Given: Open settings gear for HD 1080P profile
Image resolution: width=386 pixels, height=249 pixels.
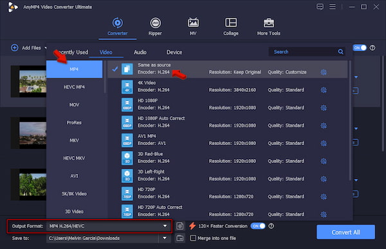Looking at the screenshot, I should click(324, 108).
